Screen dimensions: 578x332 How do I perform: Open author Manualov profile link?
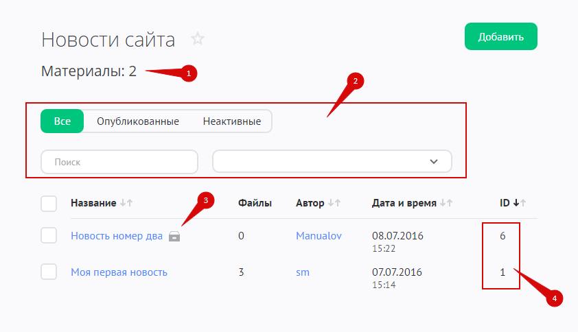pos(319,236)
